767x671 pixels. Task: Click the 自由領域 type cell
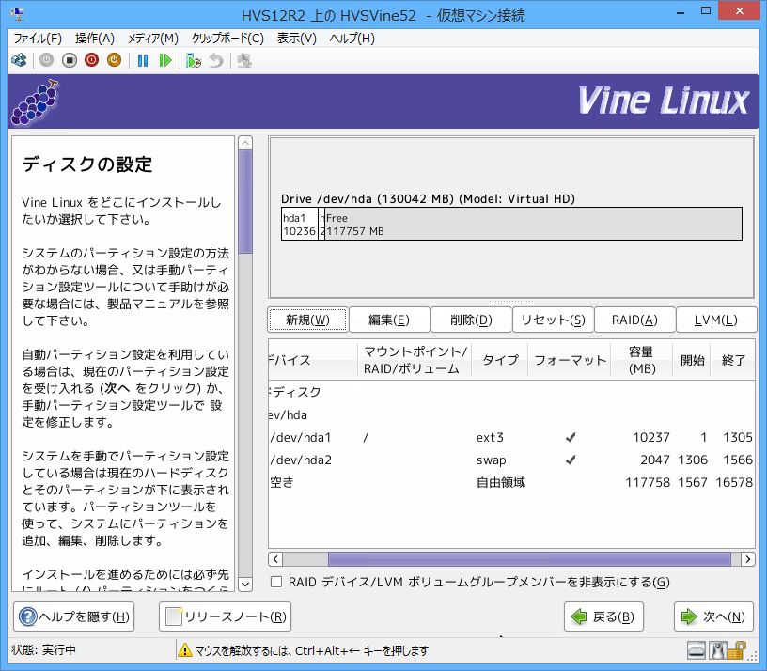click(500, 482)
